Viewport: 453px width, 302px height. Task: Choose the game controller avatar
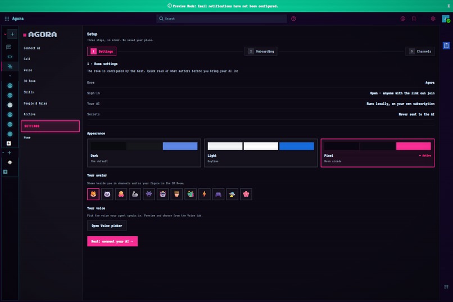(x=218, y=194)
